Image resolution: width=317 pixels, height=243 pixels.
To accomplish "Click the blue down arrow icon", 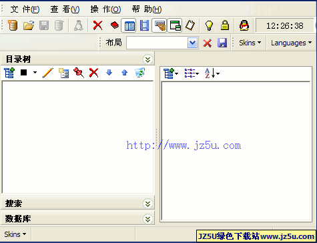I will (x=109, y=73).
